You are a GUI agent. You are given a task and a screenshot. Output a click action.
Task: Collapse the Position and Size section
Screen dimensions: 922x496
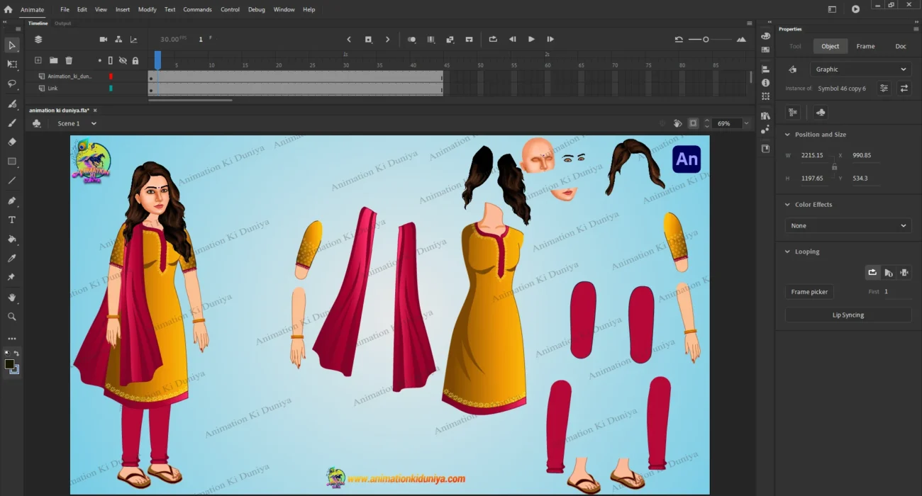tap(787, 135)
